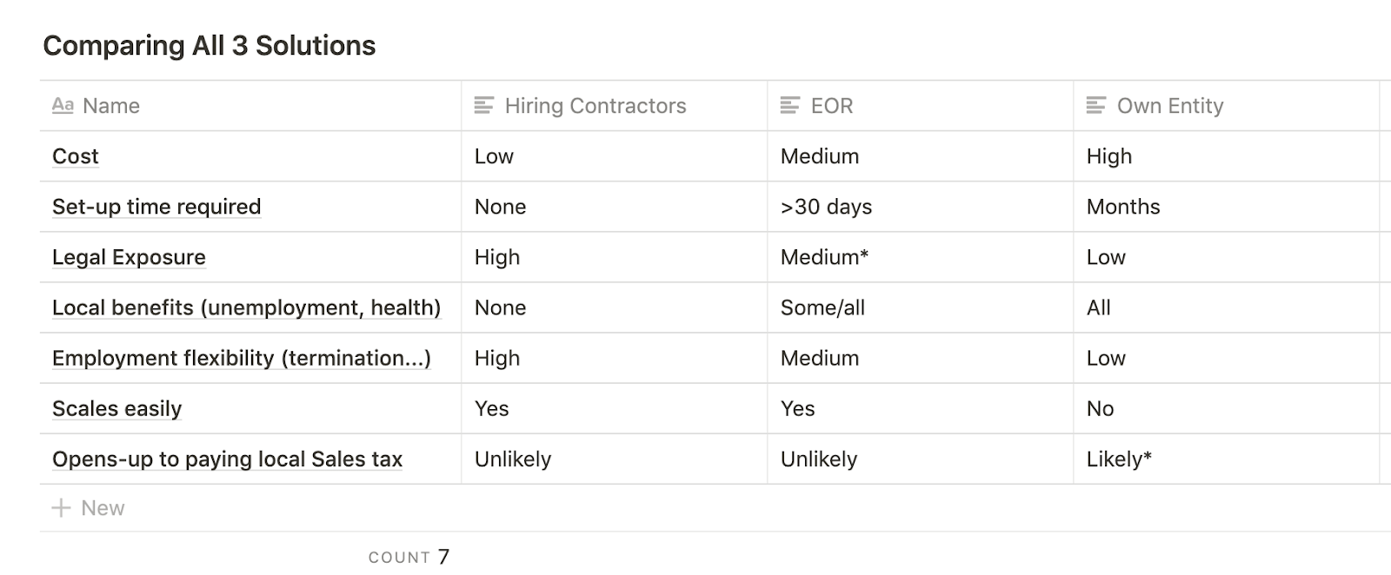
Task: Open Opens-up to paying local Sales tax
Action: coord(227,459)
